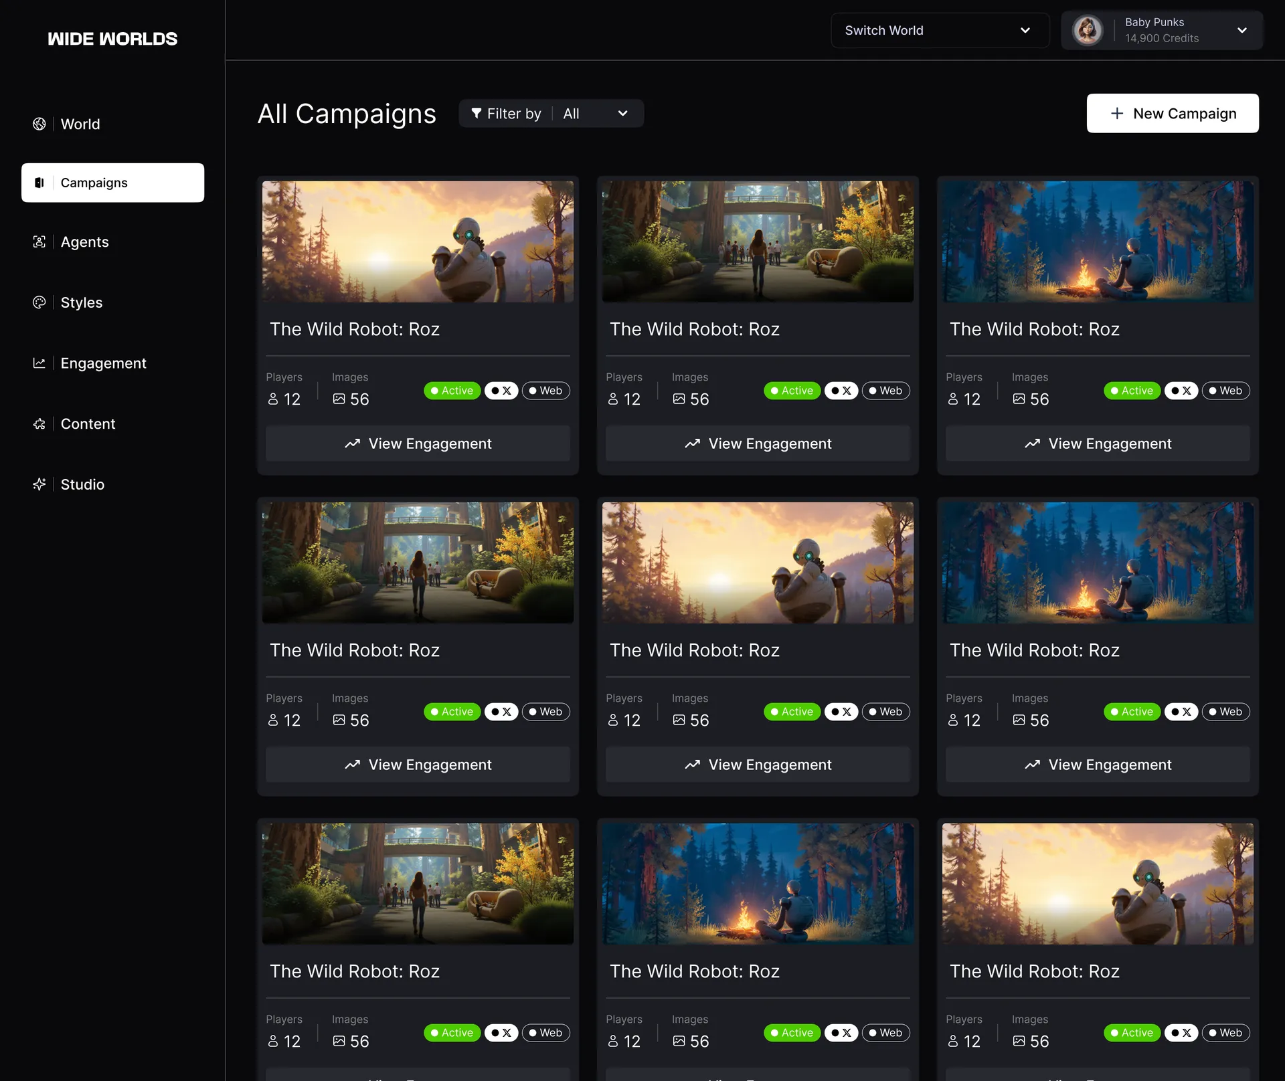Click the title 'The Wild Robot: Roz' on the top-row forest bridge card
Screen dimensions: 1285x1081
click(x=695, y=329)
